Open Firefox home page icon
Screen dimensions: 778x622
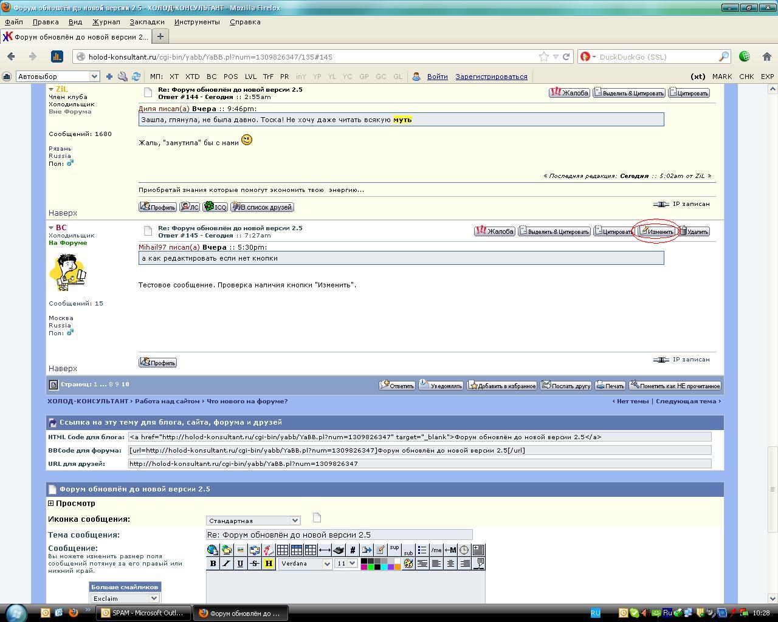pos(766,56)
